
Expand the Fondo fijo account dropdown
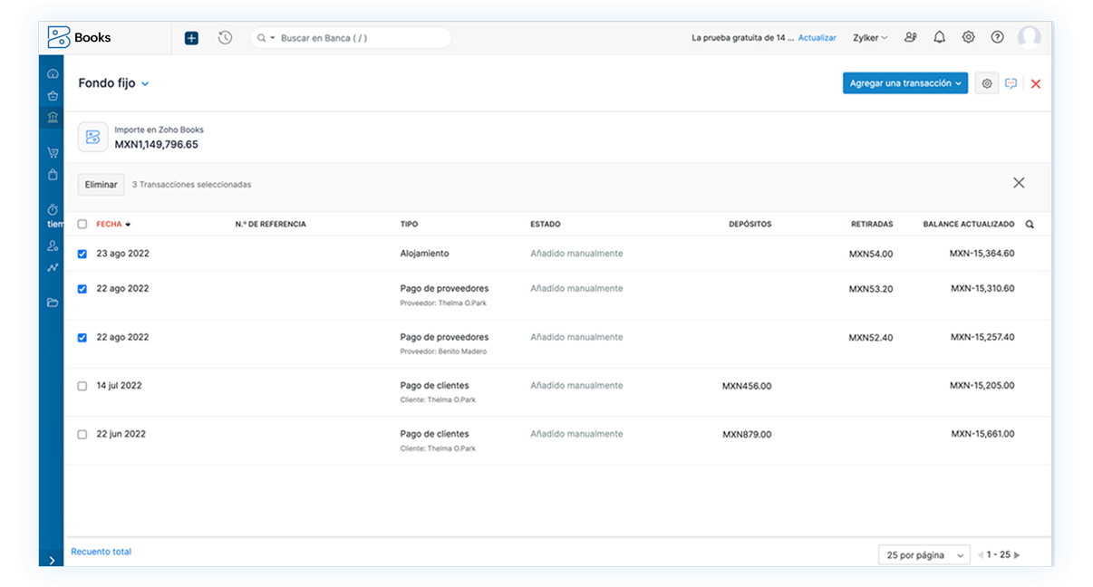tap(145, 84)
